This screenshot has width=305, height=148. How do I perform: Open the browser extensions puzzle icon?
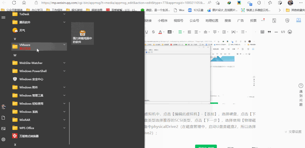(259, 3)
